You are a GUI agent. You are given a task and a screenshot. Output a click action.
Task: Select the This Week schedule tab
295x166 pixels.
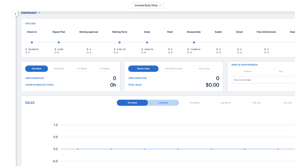click(37, 69)
